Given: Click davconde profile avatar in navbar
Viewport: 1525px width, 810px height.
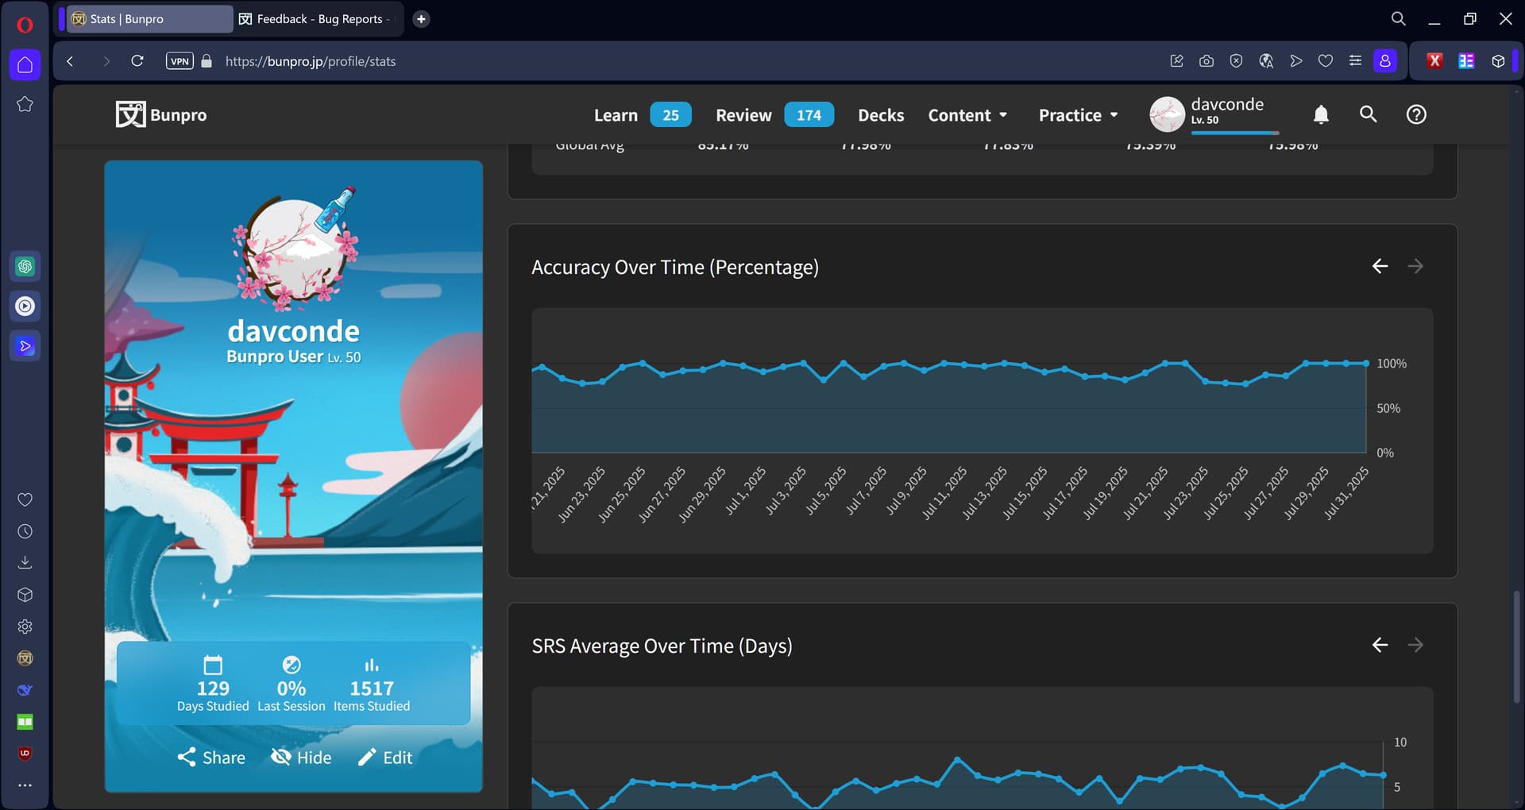Looking at the screenshot, I should pos(1167,114).
